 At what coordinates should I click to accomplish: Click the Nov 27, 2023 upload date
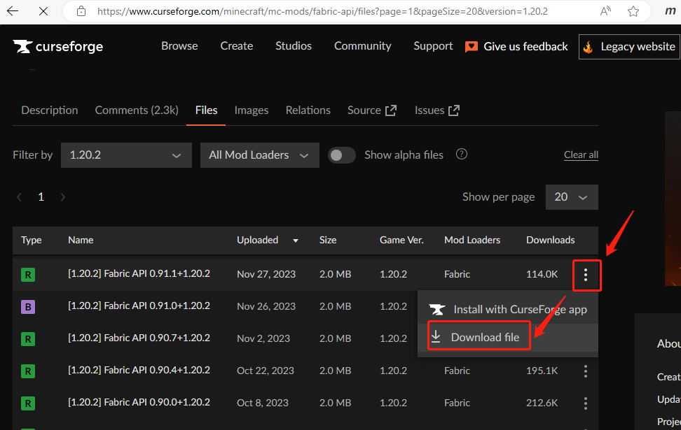[266, 274]
